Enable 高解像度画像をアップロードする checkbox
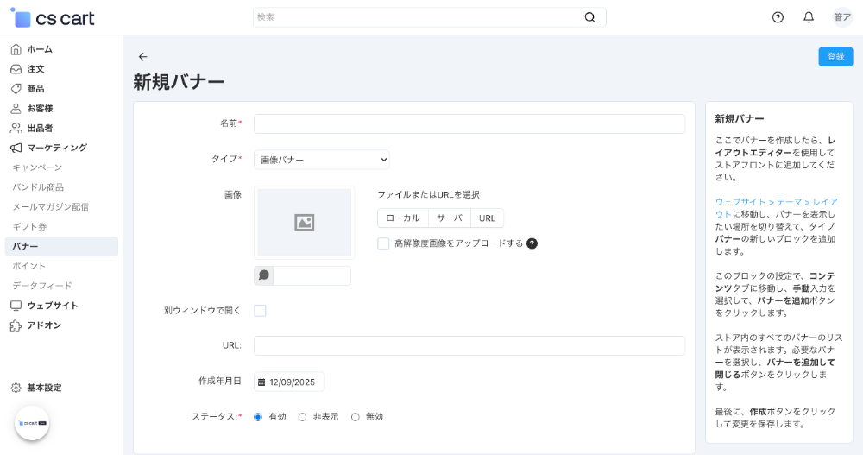 pos(384,243)
